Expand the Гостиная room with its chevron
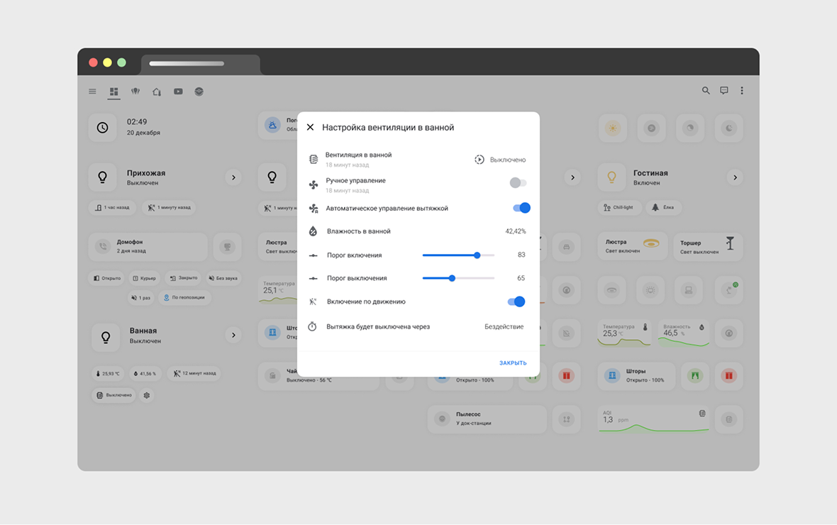 click(735, 177)
